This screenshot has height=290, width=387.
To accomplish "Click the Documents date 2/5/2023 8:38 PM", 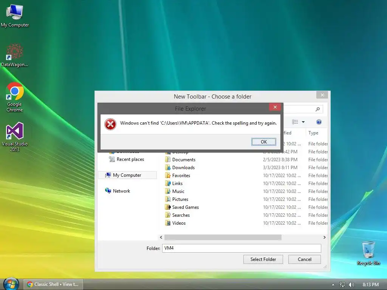I will [x=280, y=160].
